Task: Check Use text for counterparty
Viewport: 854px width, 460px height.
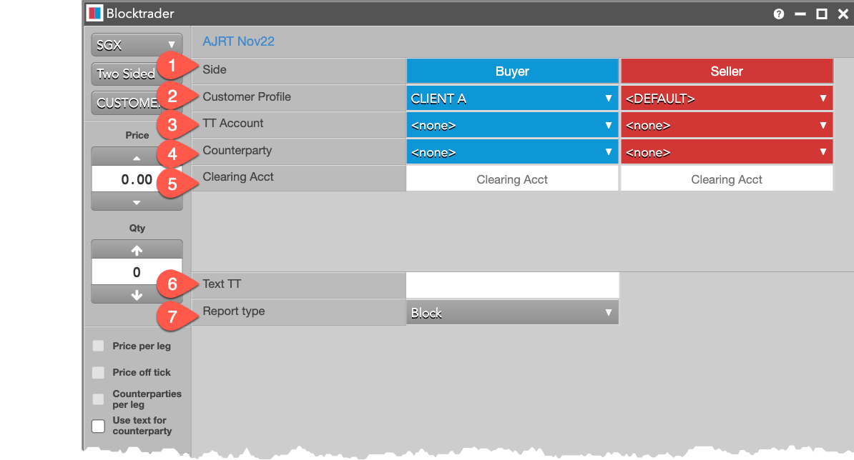Action: click(x=99, y=426)
